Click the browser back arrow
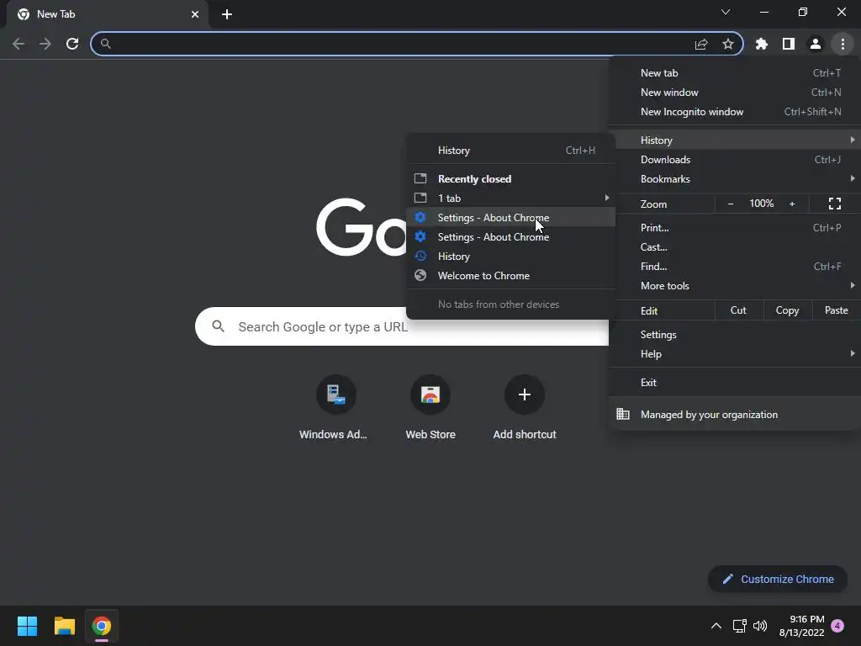Image resolution: width=861 pixels, height=646 pixels. point(18,44)
